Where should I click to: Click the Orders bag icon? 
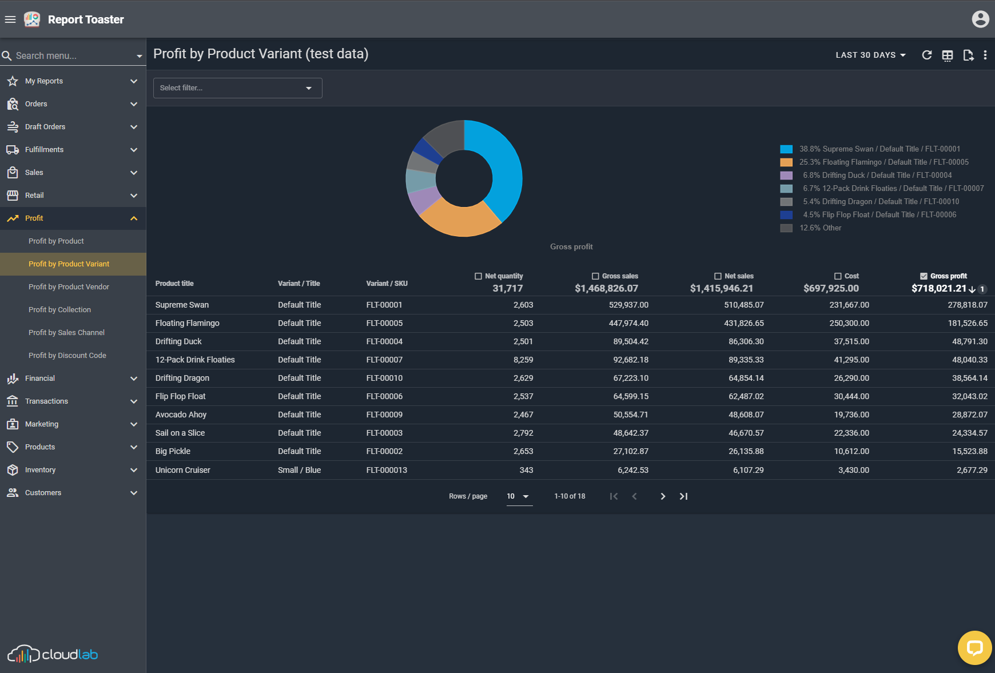click(x=13, y=104)
